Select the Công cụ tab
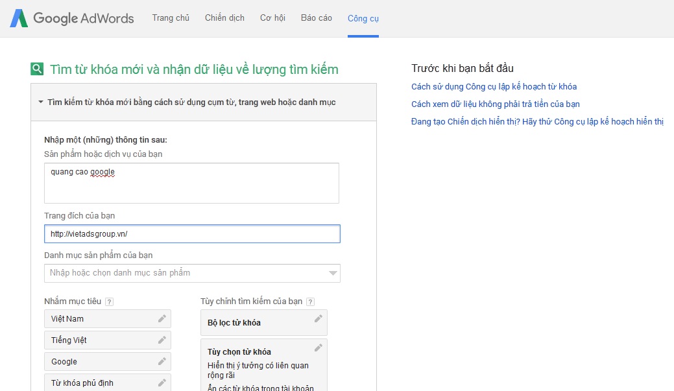The height and width of the screenshot is (391, 674). 363,18
